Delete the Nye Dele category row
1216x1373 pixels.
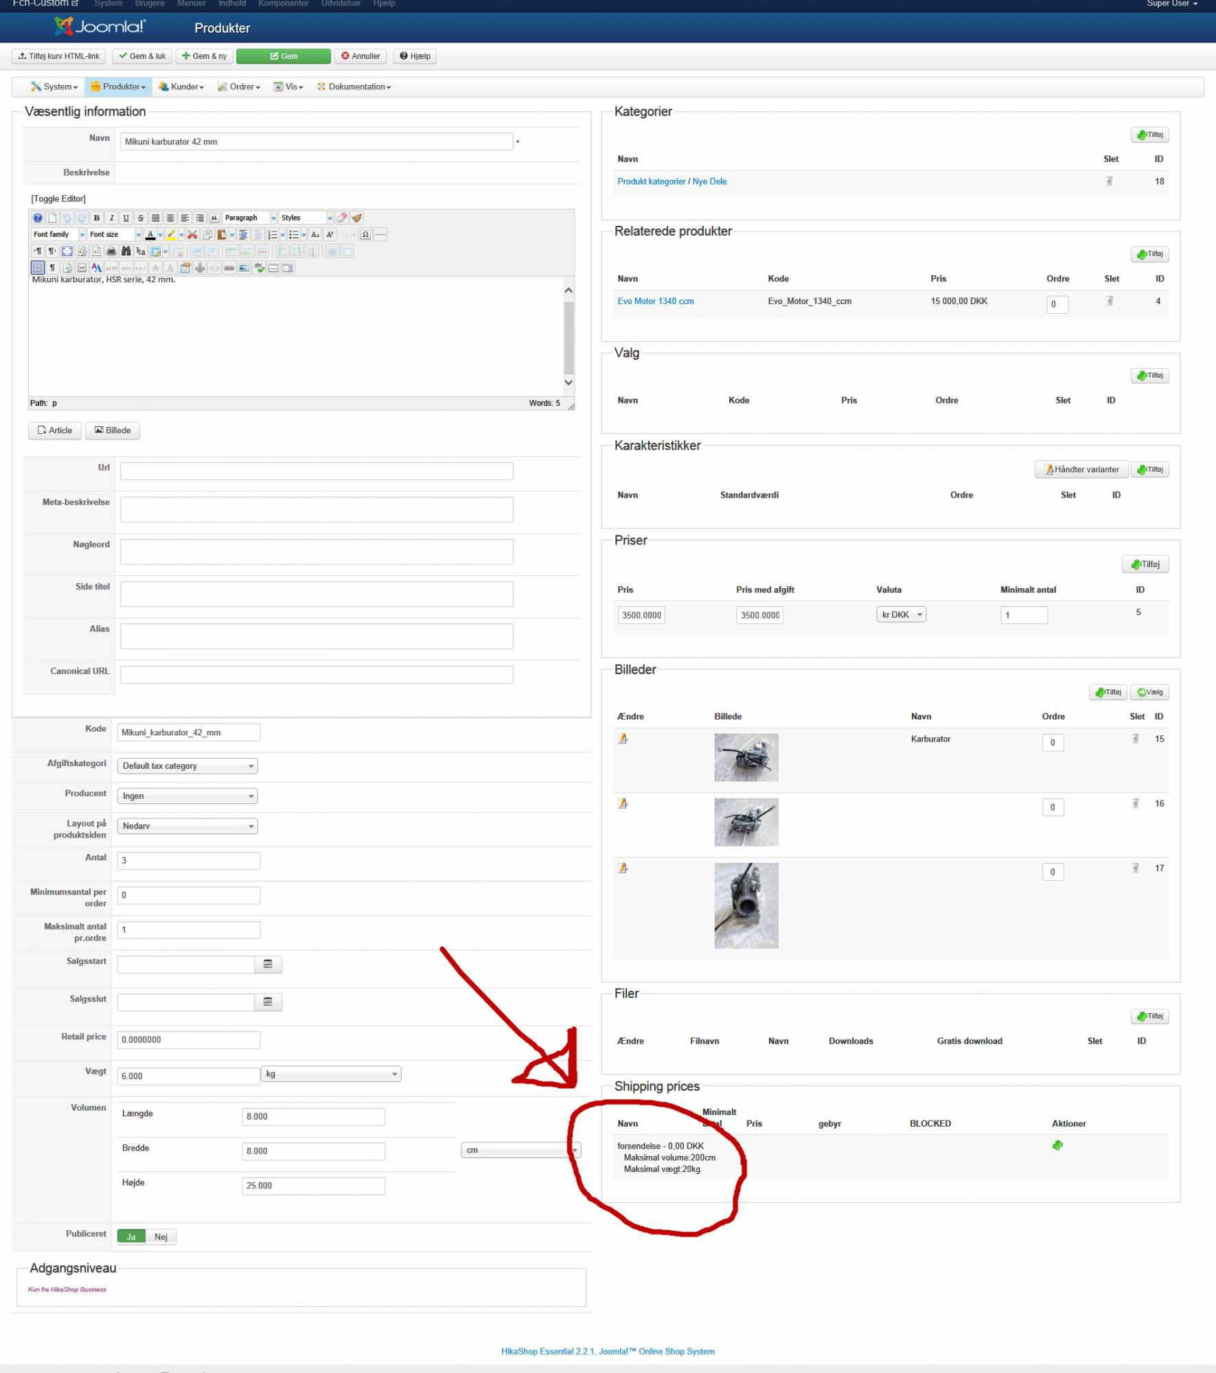click(x=1109, y=181)
